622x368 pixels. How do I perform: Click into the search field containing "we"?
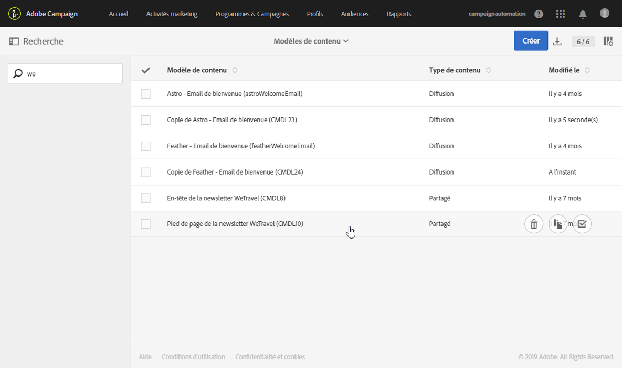[71, 74]
